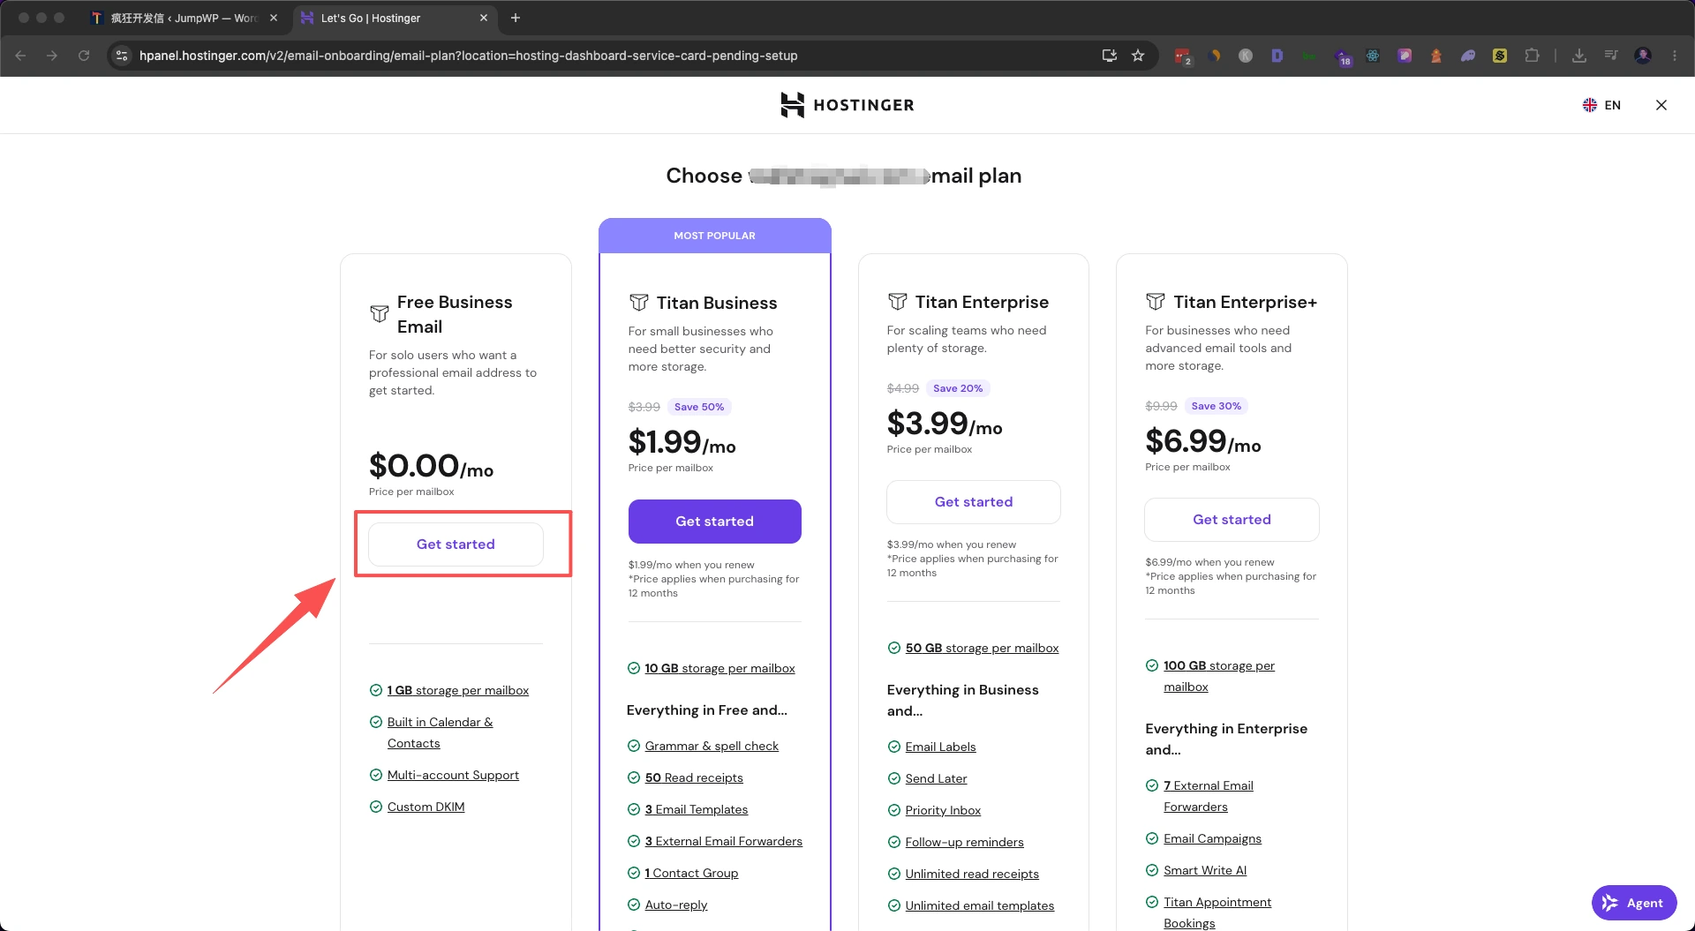Viewport: 1695px width, 931px height.
Task: Click the MOST POPULAR banner
Action: point(715,236)
